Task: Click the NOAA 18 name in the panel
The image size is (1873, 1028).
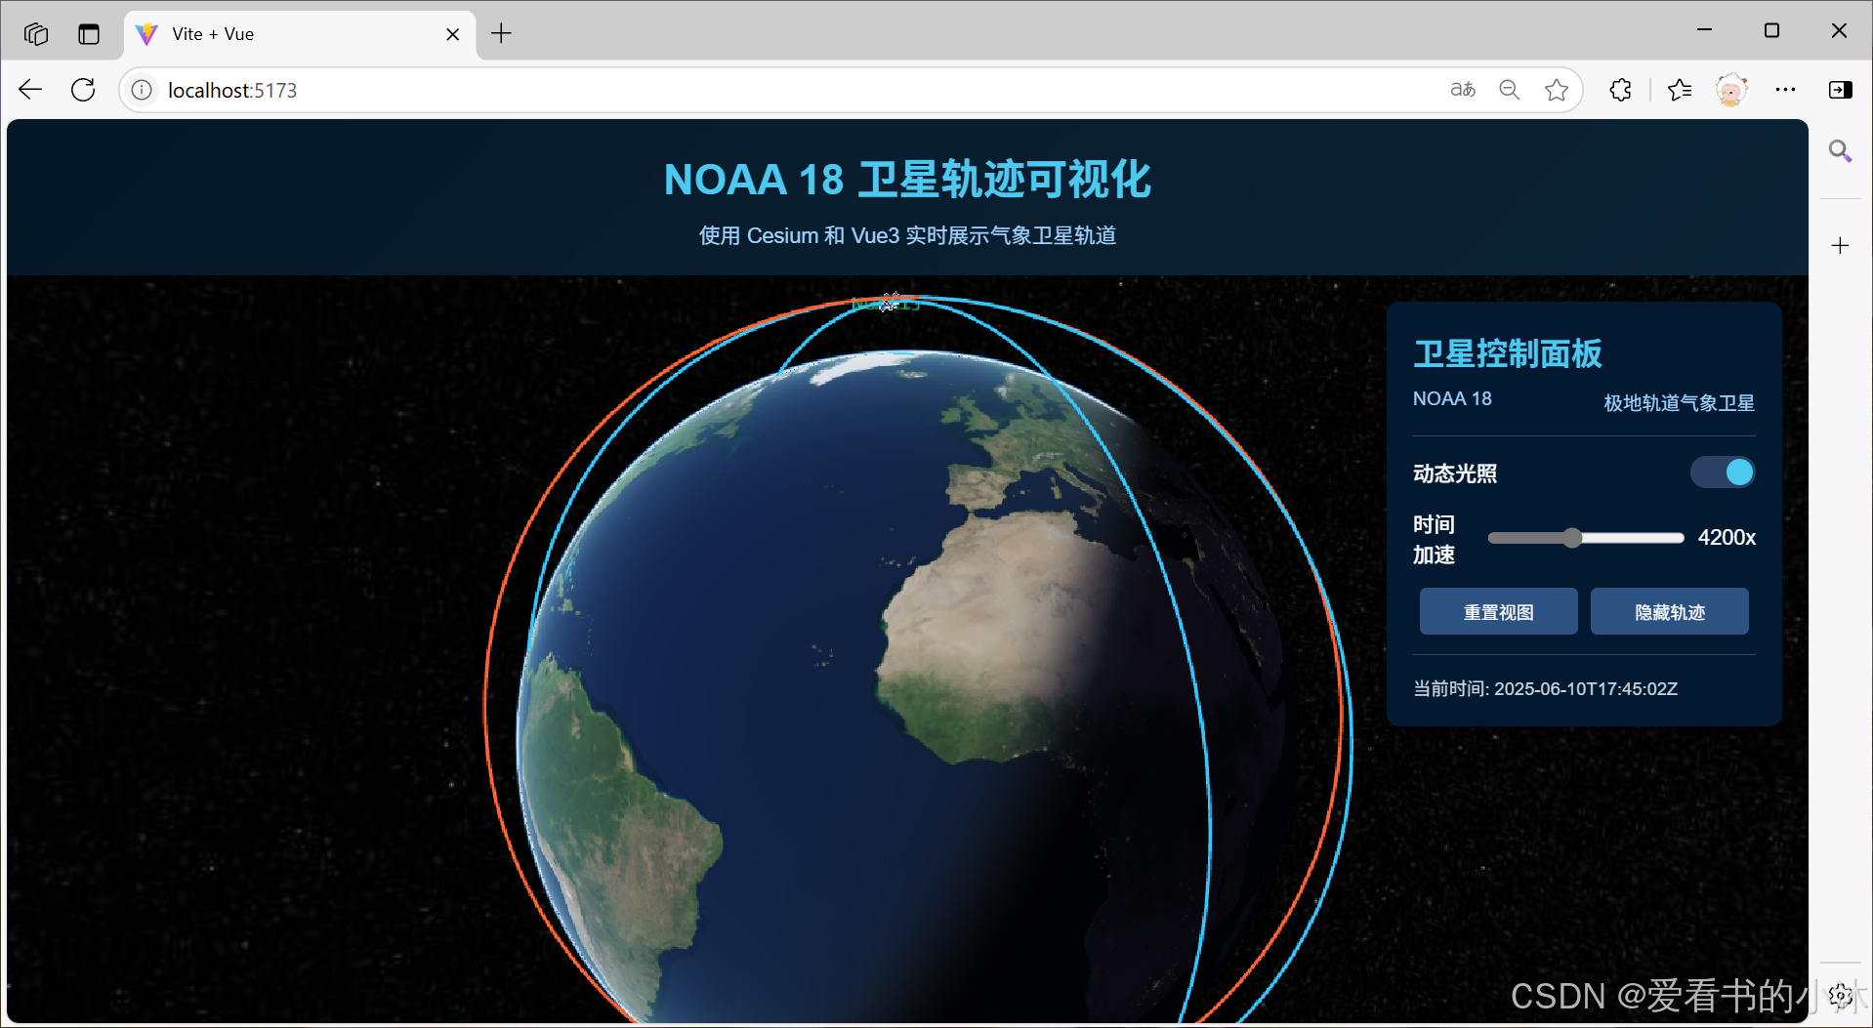Action: tap(1452, 399)
